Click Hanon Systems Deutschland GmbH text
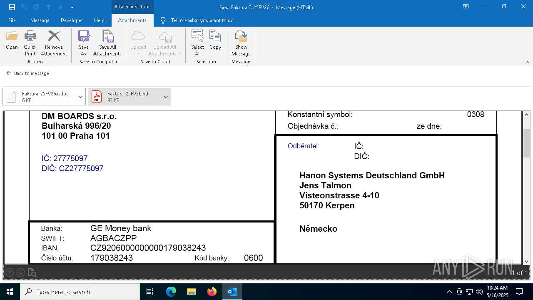The width and height of the screenshot is (533, 300). 372,175
